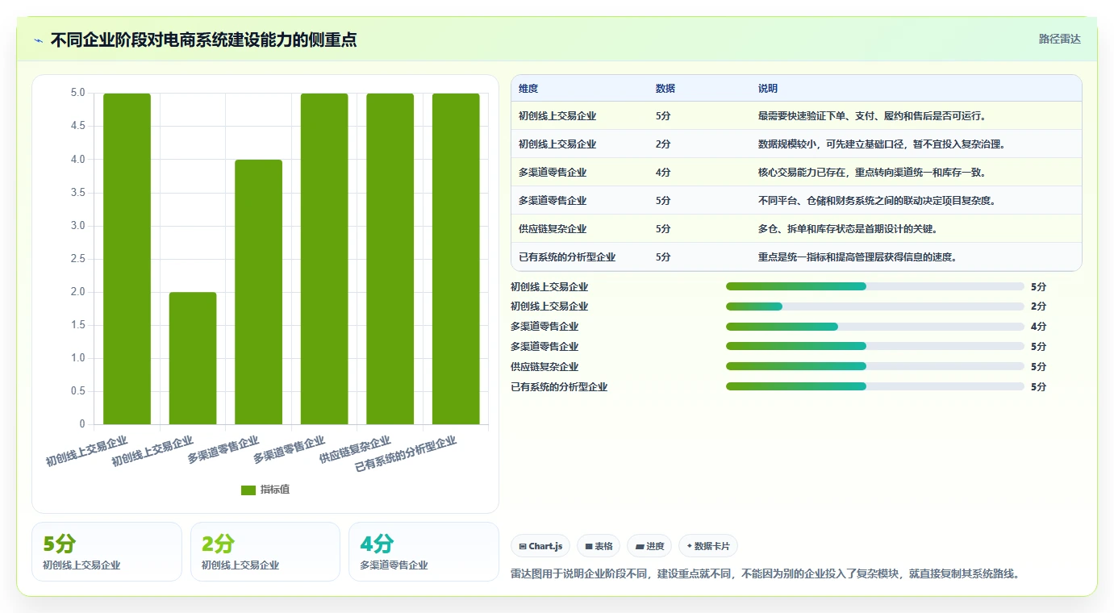1114x613 pixels.
Task: Click description '不同平台、仓储和财务系统之间的联动决定项目复杂度。'
Action: (877, 201)
